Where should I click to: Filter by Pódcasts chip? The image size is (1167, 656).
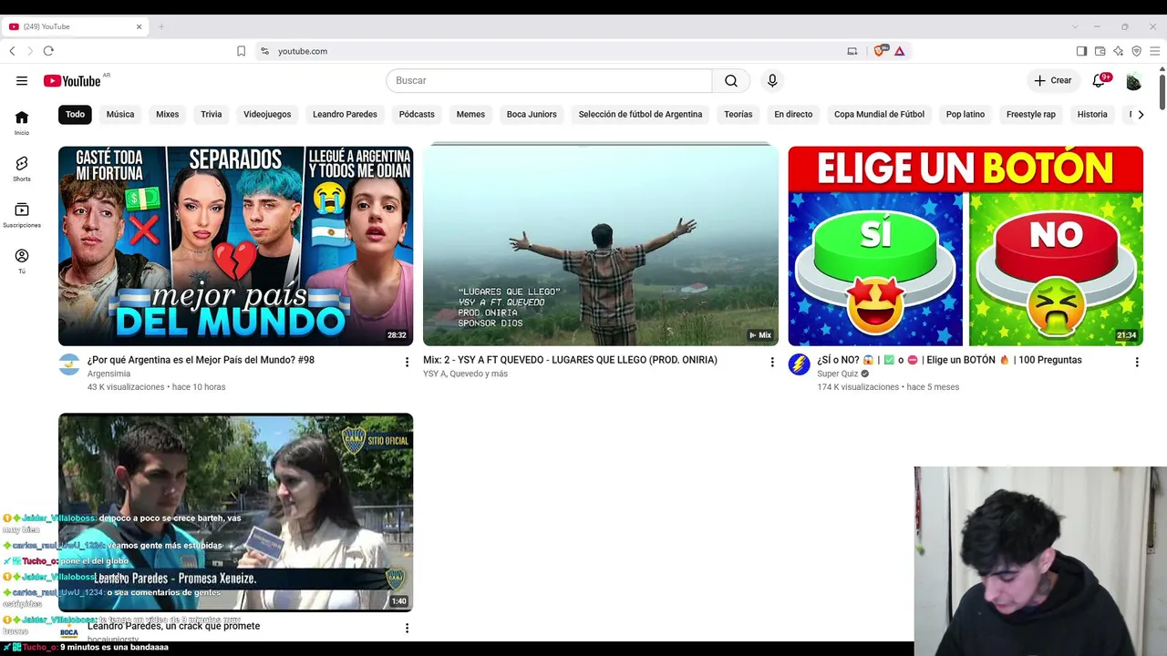click(417, 115)
